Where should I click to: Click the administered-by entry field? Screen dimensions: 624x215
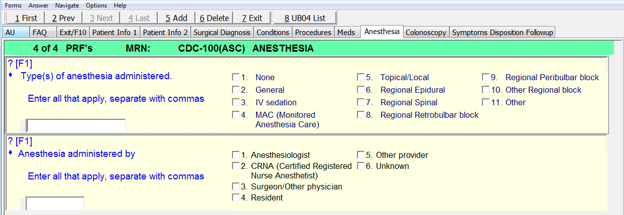point(55,203)
